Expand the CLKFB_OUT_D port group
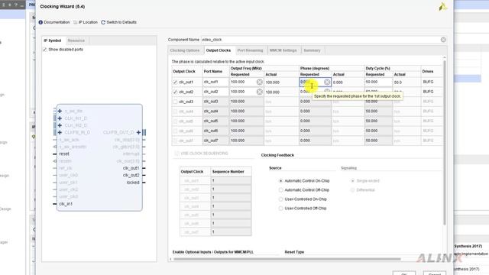This screenshot has height=275, width=489. [138, 132]
